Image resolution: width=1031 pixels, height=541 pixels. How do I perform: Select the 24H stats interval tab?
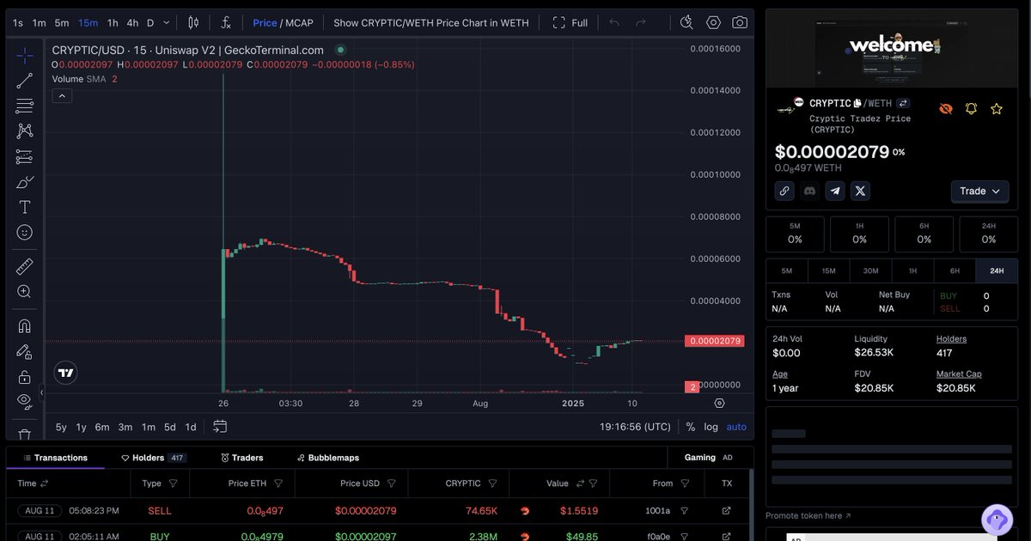[997, 270]
